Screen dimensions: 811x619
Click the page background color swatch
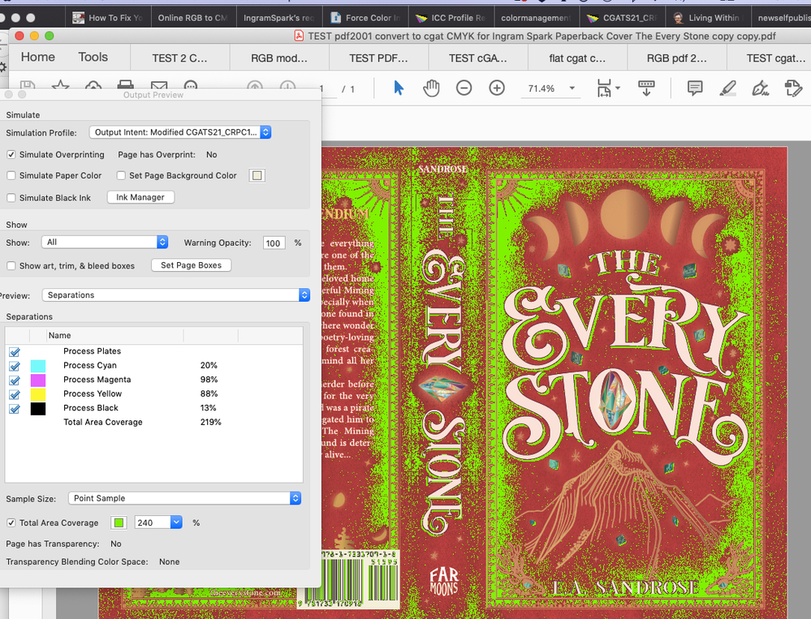coord(257,176)
